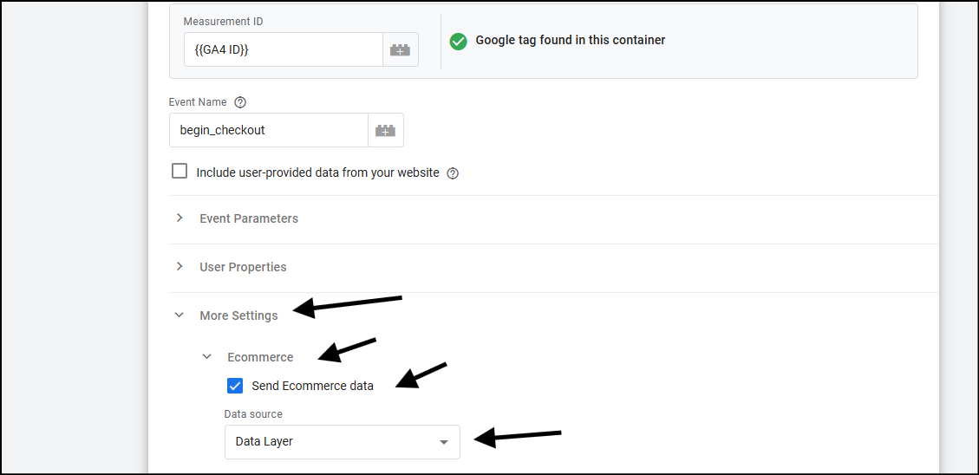Screen dimensions: 979x475
Task: Click dropdown arrow in Data source box
Action: [x=444, y=442]
